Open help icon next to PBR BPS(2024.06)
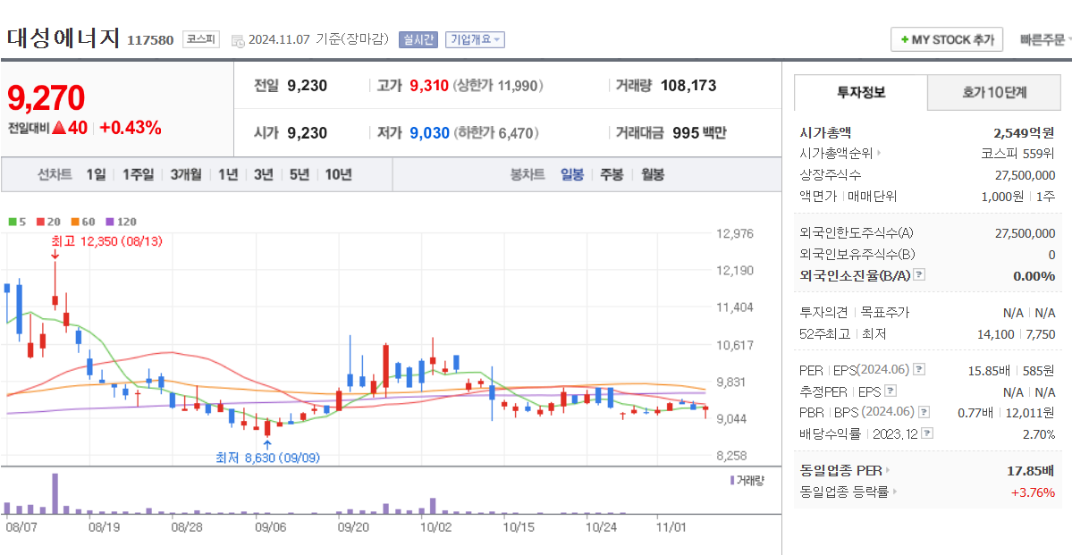 point(924,412)
